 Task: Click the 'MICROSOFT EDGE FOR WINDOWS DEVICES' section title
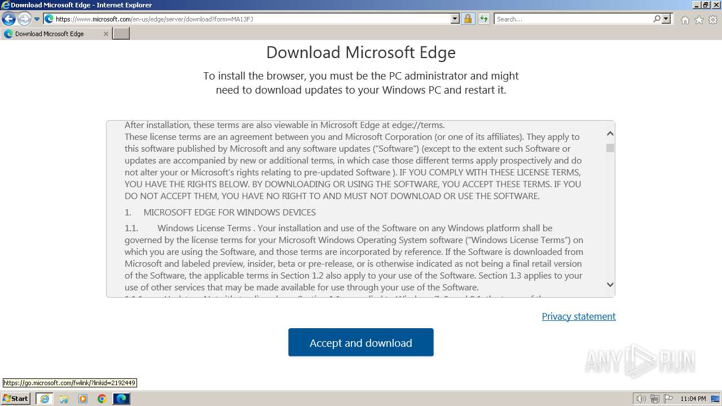click(x=230, y=212)
